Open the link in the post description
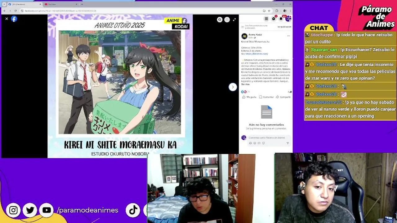 [x=256, y=54]
